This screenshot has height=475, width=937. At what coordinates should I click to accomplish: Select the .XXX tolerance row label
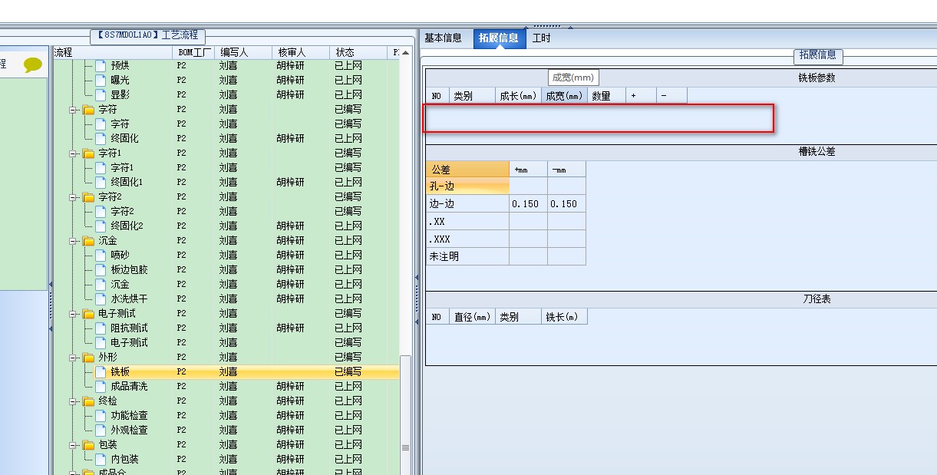pos(467,239)
